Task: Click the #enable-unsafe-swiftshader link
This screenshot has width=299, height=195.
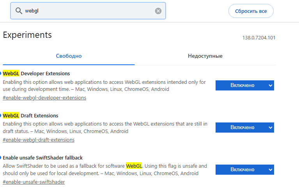Action: 34,182
